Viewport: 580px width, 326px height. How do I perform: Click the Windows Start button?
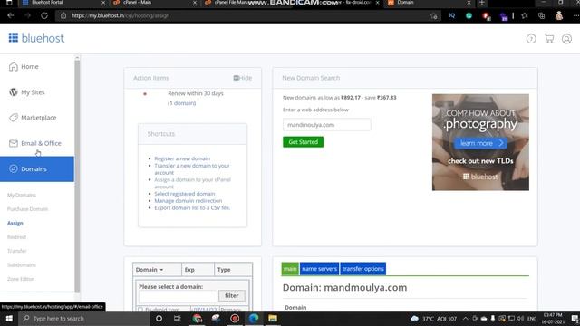(x=9, y=318)
